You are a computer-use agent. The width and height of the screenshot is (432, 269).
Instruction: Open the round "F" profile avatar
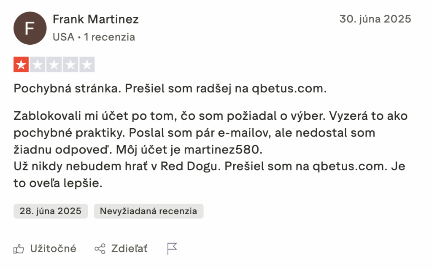click(x=30, y=28)
